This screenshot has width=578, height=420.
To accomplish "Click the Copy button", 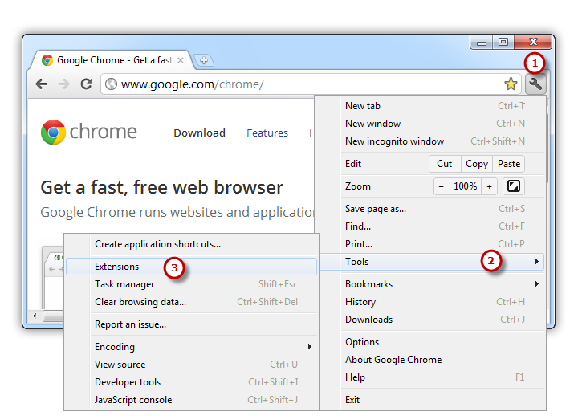I will pyautogui.click(x=477, y=164).
